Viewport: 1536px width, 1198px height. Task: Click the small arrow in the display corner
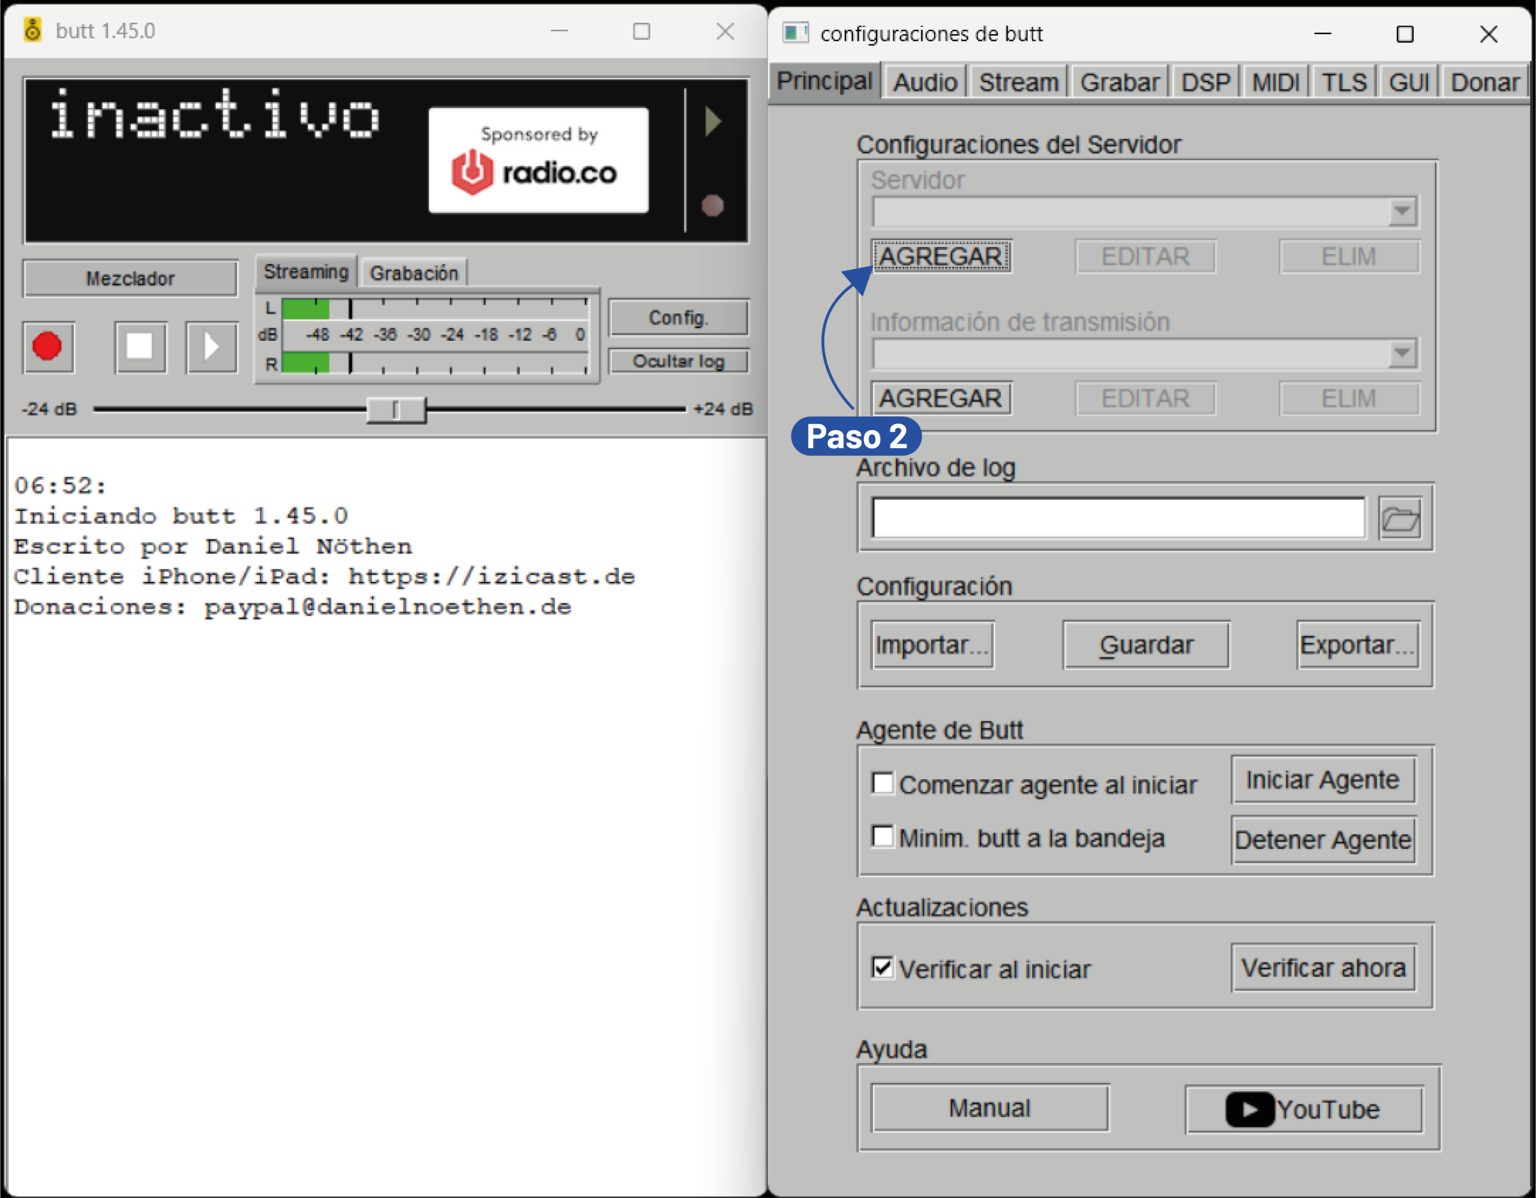click(x=712, y=122)
